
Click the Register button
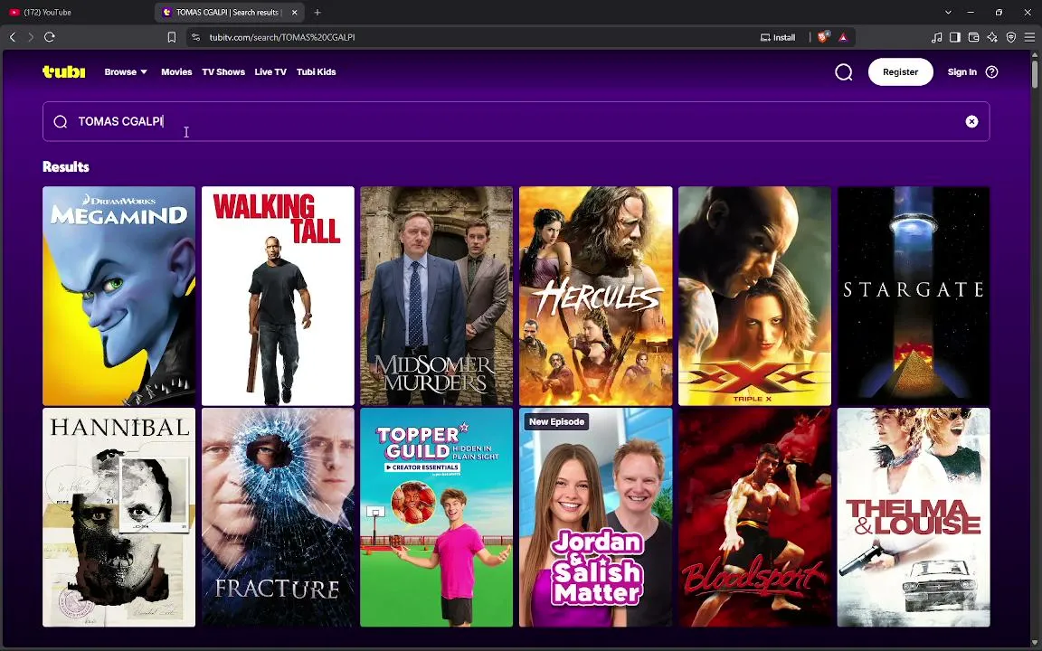901,71
